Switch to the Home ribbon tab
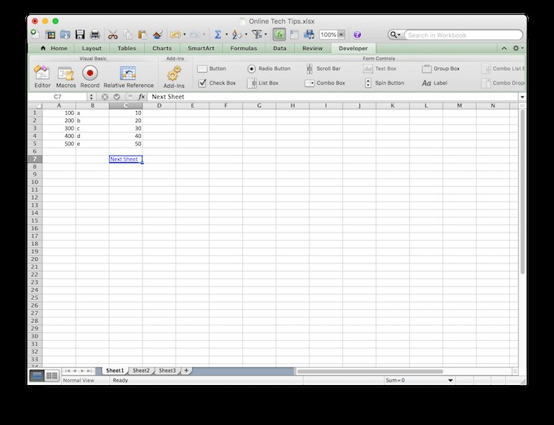 click(54, 48)
